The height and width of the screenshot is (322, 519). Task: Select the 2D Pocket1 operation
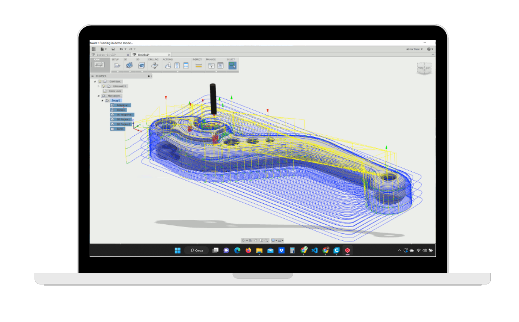[121, 120]
